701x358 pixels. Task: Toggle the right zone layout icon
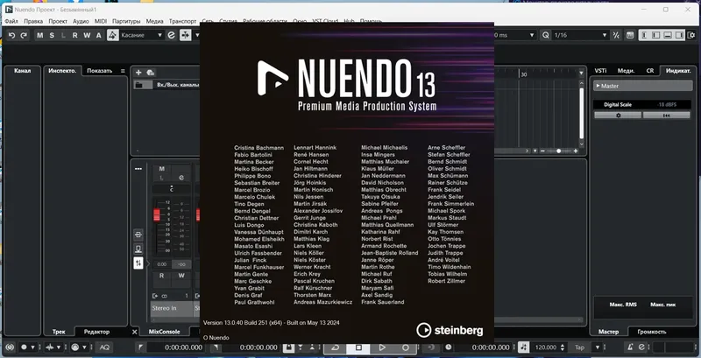point(679,35)
